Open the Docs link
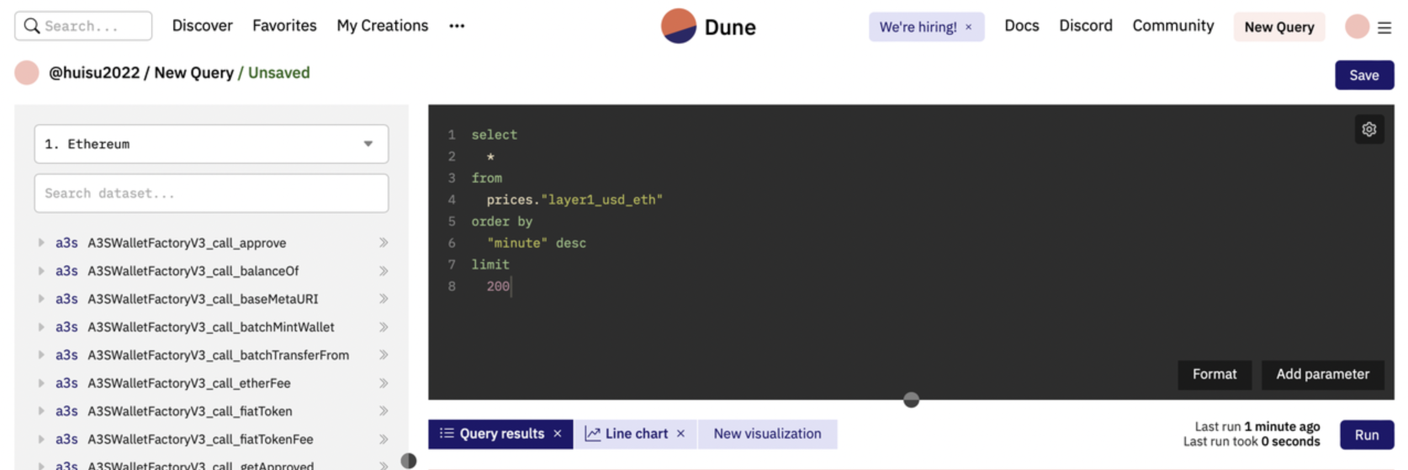Screen dimensions: 1408x470 coord(1021,26)
